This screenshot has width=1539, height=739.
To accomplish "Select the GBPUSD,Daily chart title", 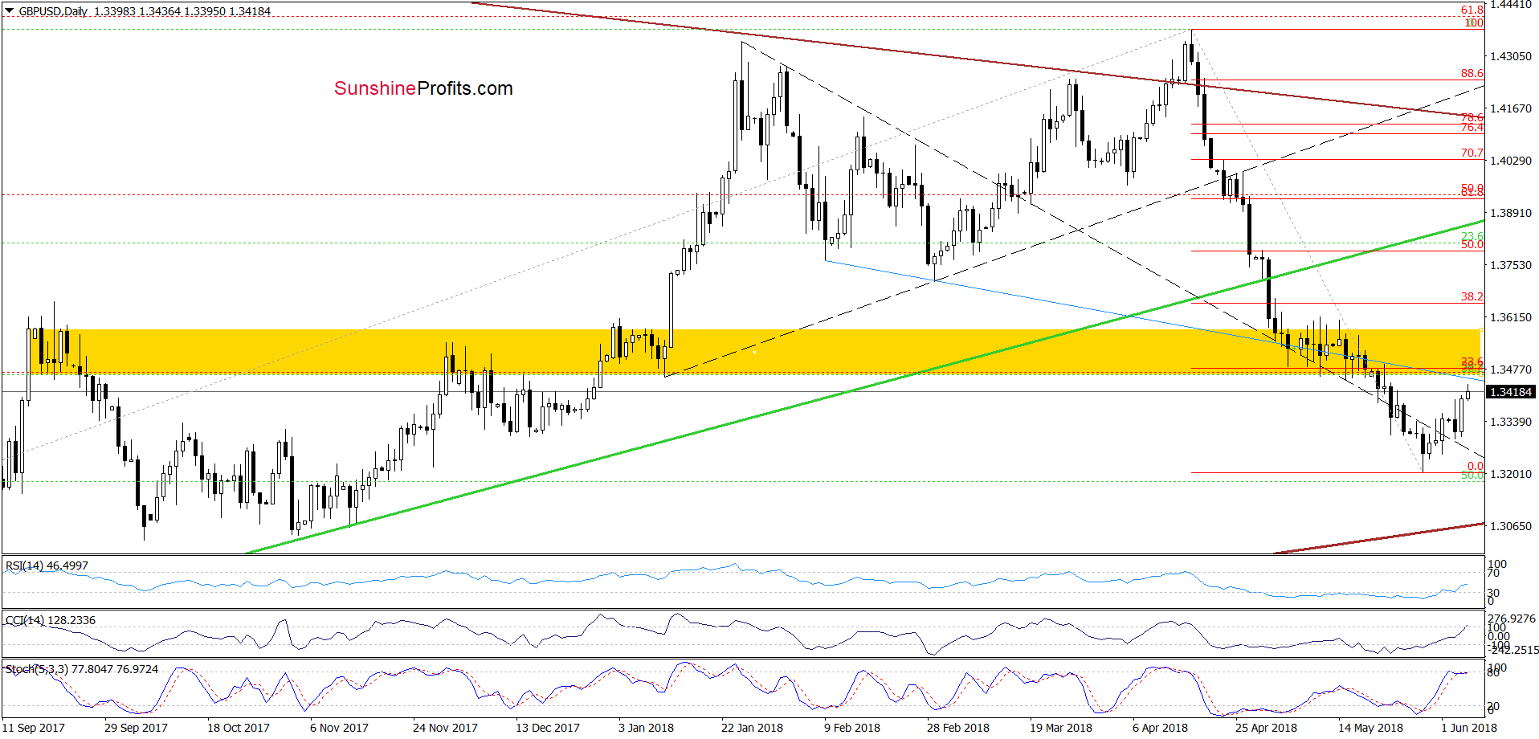I will (54, 11).
